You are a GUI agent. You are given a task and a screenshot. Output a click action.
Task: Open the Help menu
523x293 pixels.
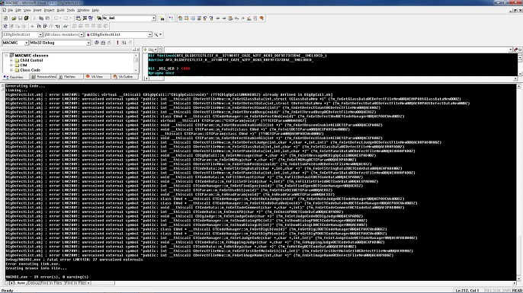tap(95, 11)
